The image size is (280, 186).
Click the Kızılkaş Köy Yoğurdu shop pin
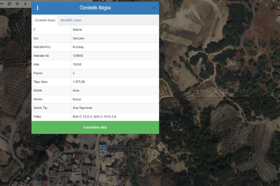(x=104, y=148)
